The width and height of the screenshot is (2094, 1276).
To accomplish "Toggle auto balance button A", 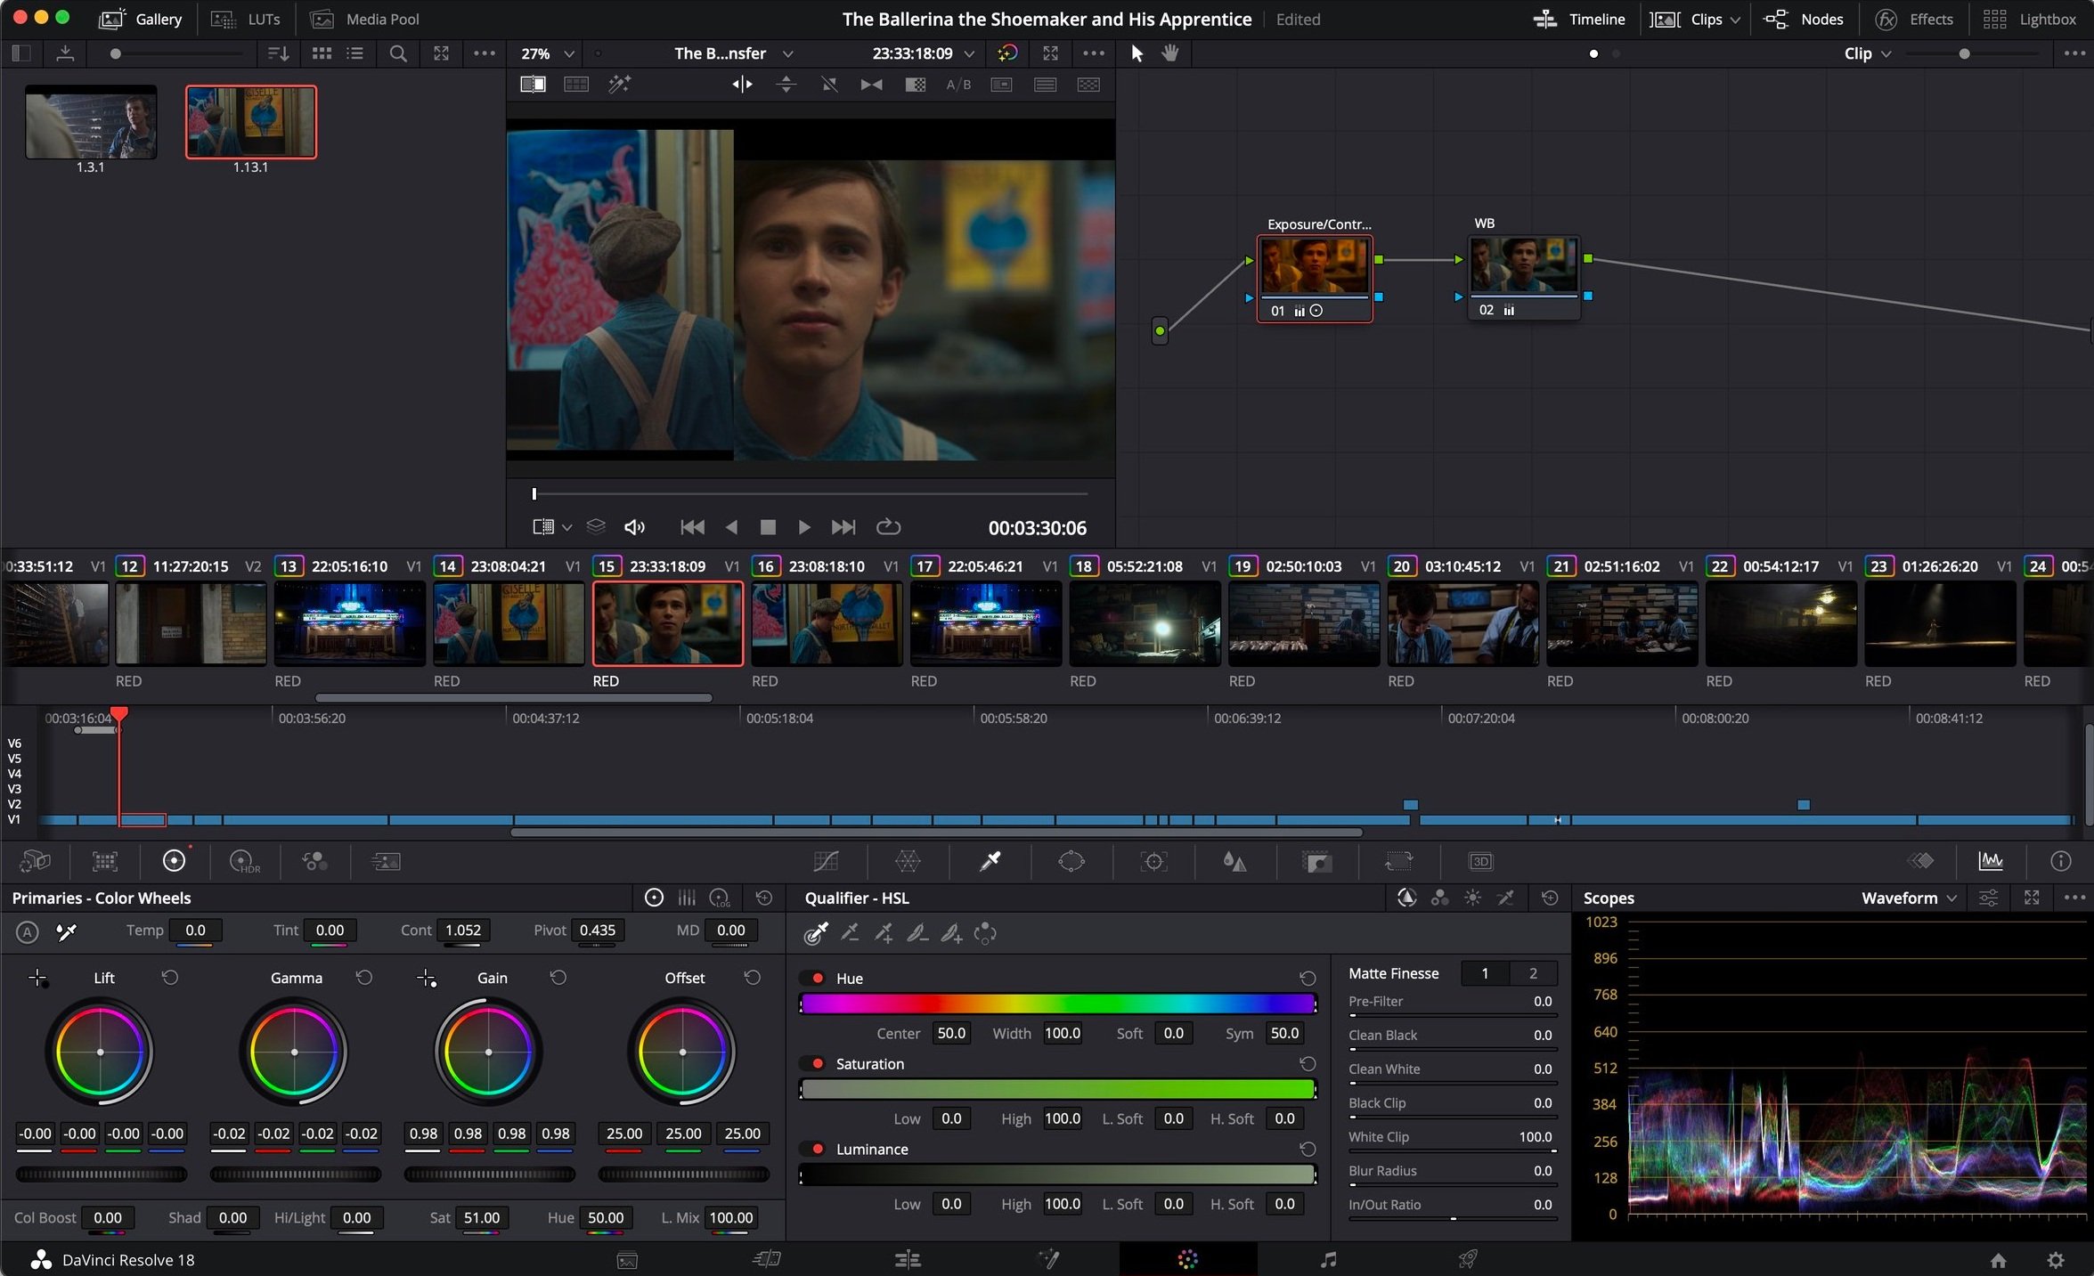I will (x=28, y=932).
